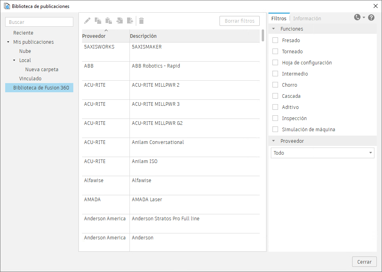Viewport: 382px width, 272px height.
Task: Select the Alfawise description cell
Action: [195, 186]
